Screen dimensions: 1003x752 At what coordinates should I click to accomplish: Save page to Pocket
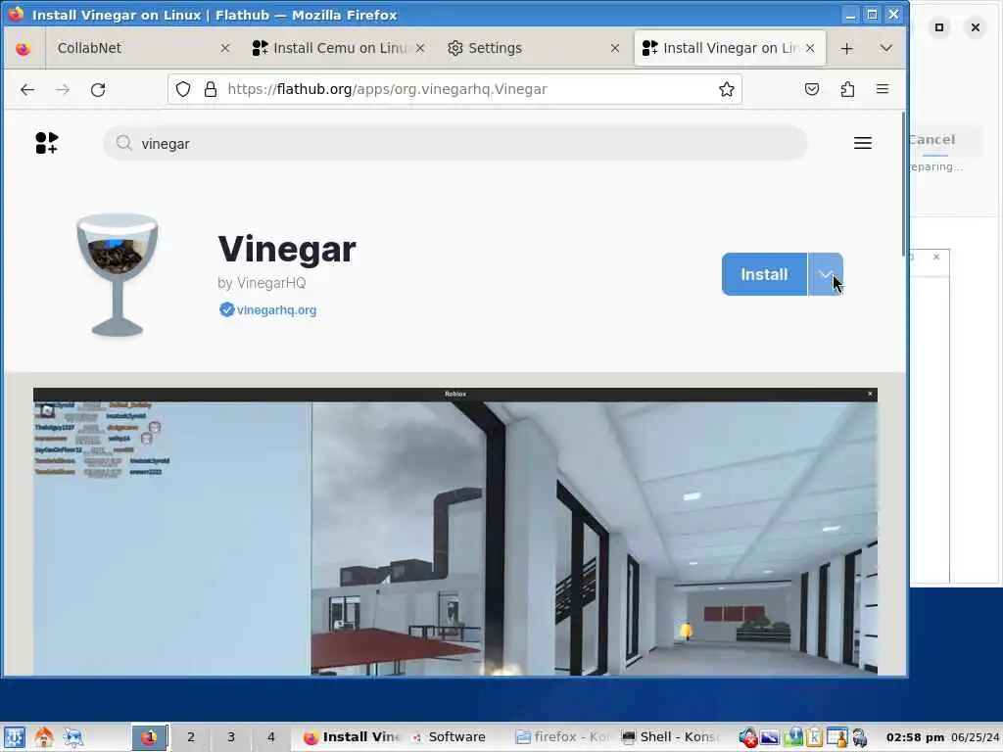(812, 89)
